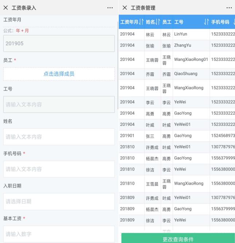Click the 手机号码 column header

pos(220,22)
